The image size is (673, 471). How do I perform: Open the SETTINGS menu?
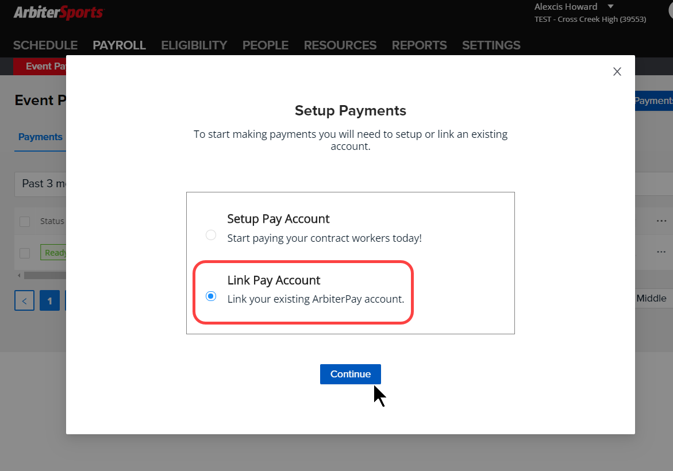tap(491, 45)
